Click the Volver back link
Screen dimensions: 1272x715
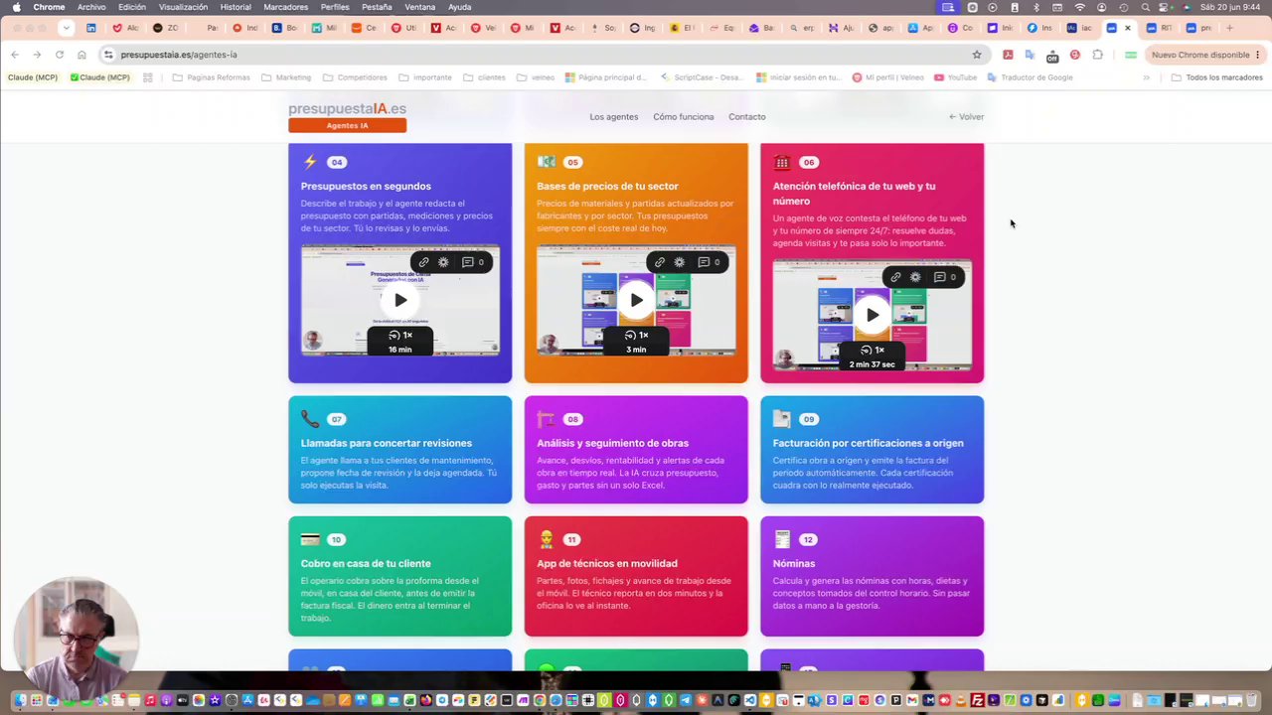point(966,117)
